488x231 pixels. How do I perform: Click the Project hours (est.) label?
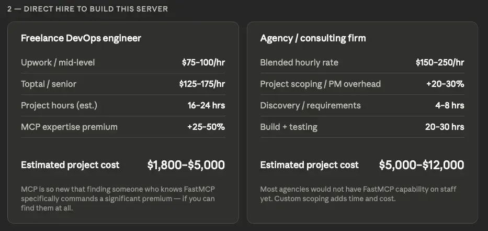(x=59, y=105)
